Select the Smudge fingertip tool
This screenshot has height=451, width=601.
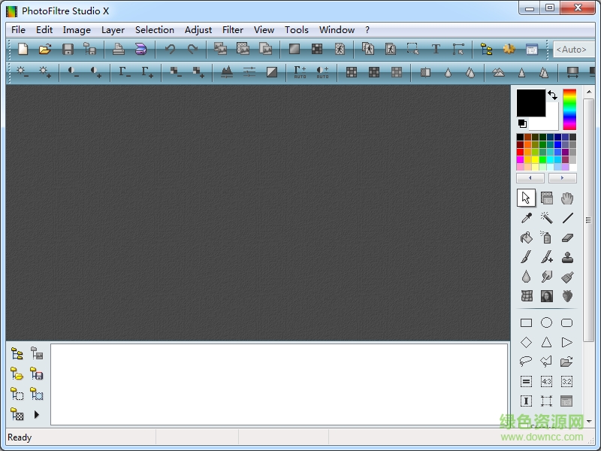pos(546,276)
